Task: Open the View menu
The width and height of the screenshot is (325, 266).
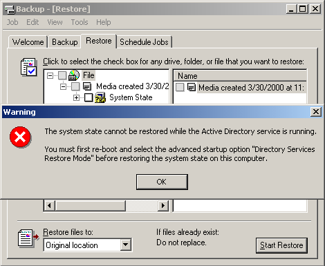Action: click(x=55, y=22)
